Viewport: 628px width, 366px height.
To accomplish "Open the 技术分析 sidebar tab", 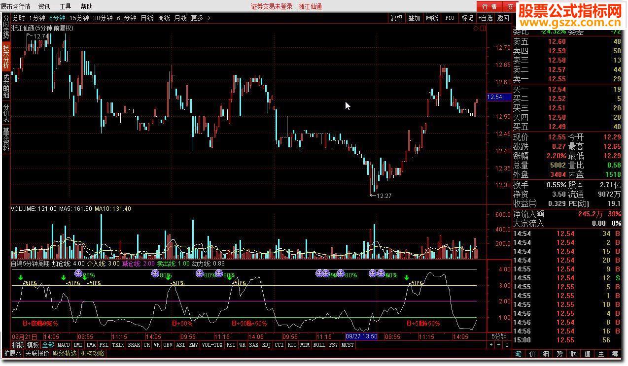I will pyautogui.click(x=5, y=57).
